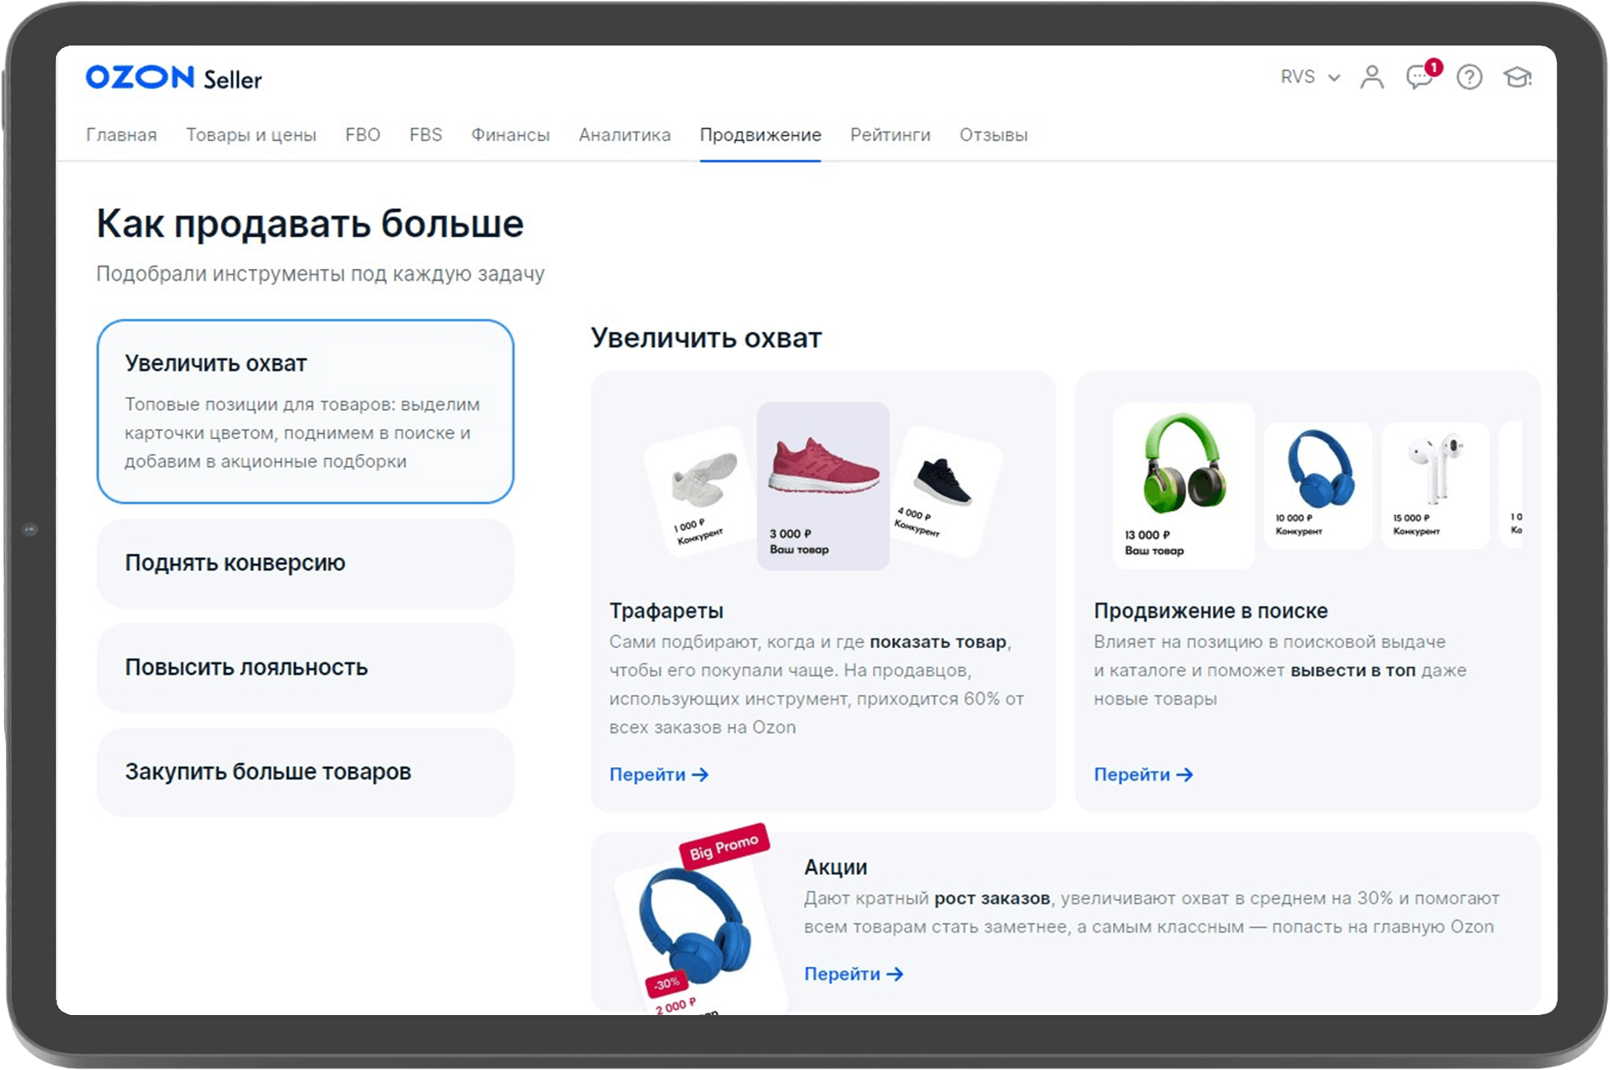The image size is (1610, 1070).
Task: Select the Закупить больше товаров option
Action: pos(305,772)
